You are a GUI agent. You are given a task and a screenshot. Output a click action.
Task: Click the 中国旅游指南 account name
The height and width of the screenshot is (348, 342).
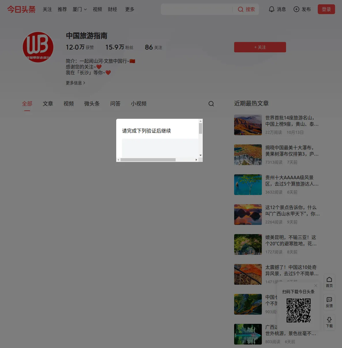87,36
